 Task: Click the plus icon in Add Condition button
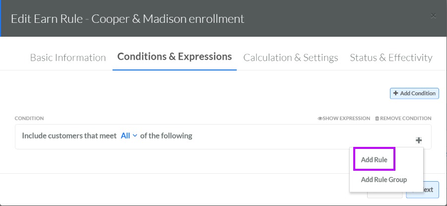click(x=395, y=93)
